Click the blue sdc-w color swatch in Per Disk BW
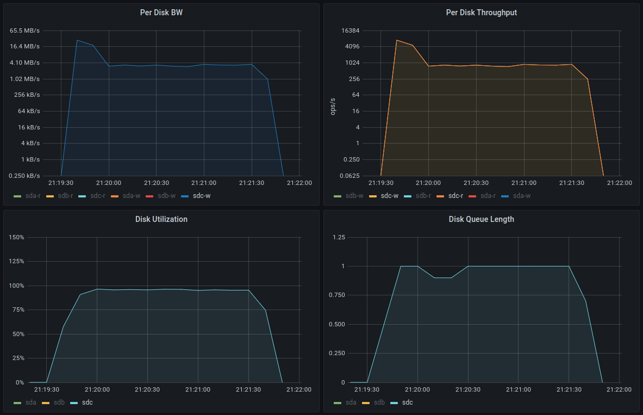Image resolution: width=643 pixels, height=415 pixels. coord(185,196)
